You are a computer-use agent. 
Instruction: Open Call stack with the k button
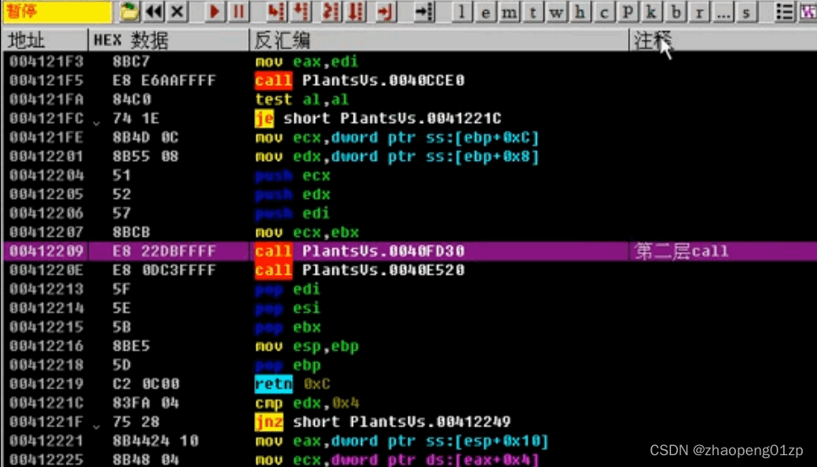(x=652, y=12)
